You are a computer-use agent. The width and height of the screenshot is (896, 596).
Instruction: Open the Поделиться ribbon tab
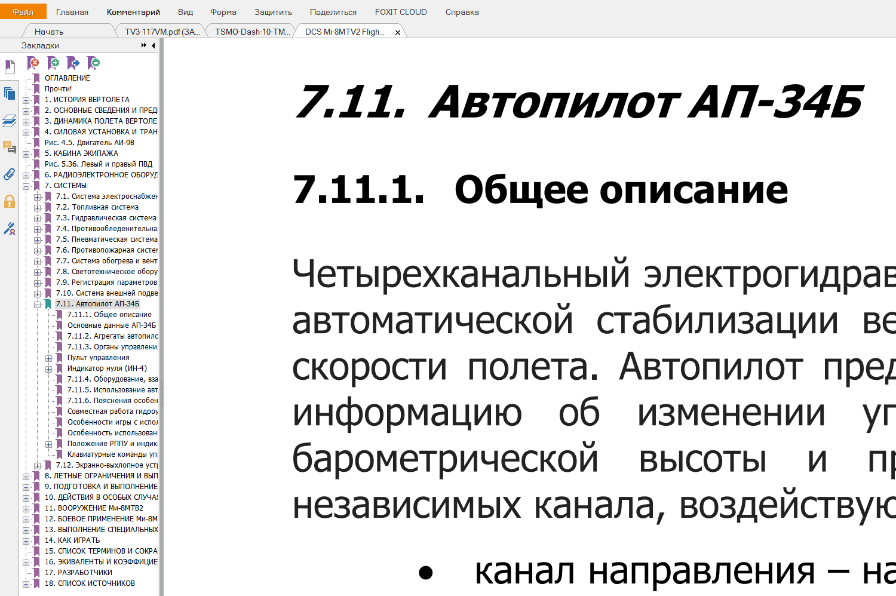point(333,12)
